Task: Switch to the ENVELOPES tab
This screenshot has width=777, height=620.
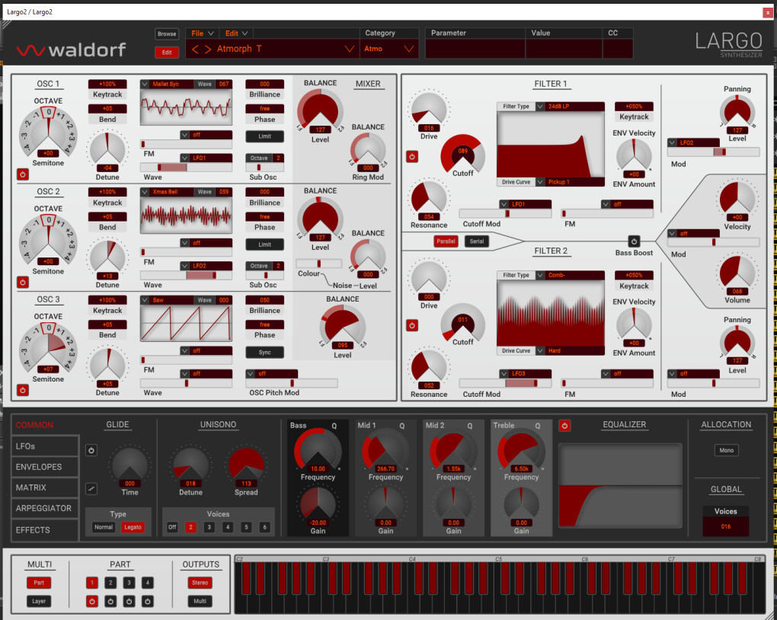Action: click(x=45, y=467)
